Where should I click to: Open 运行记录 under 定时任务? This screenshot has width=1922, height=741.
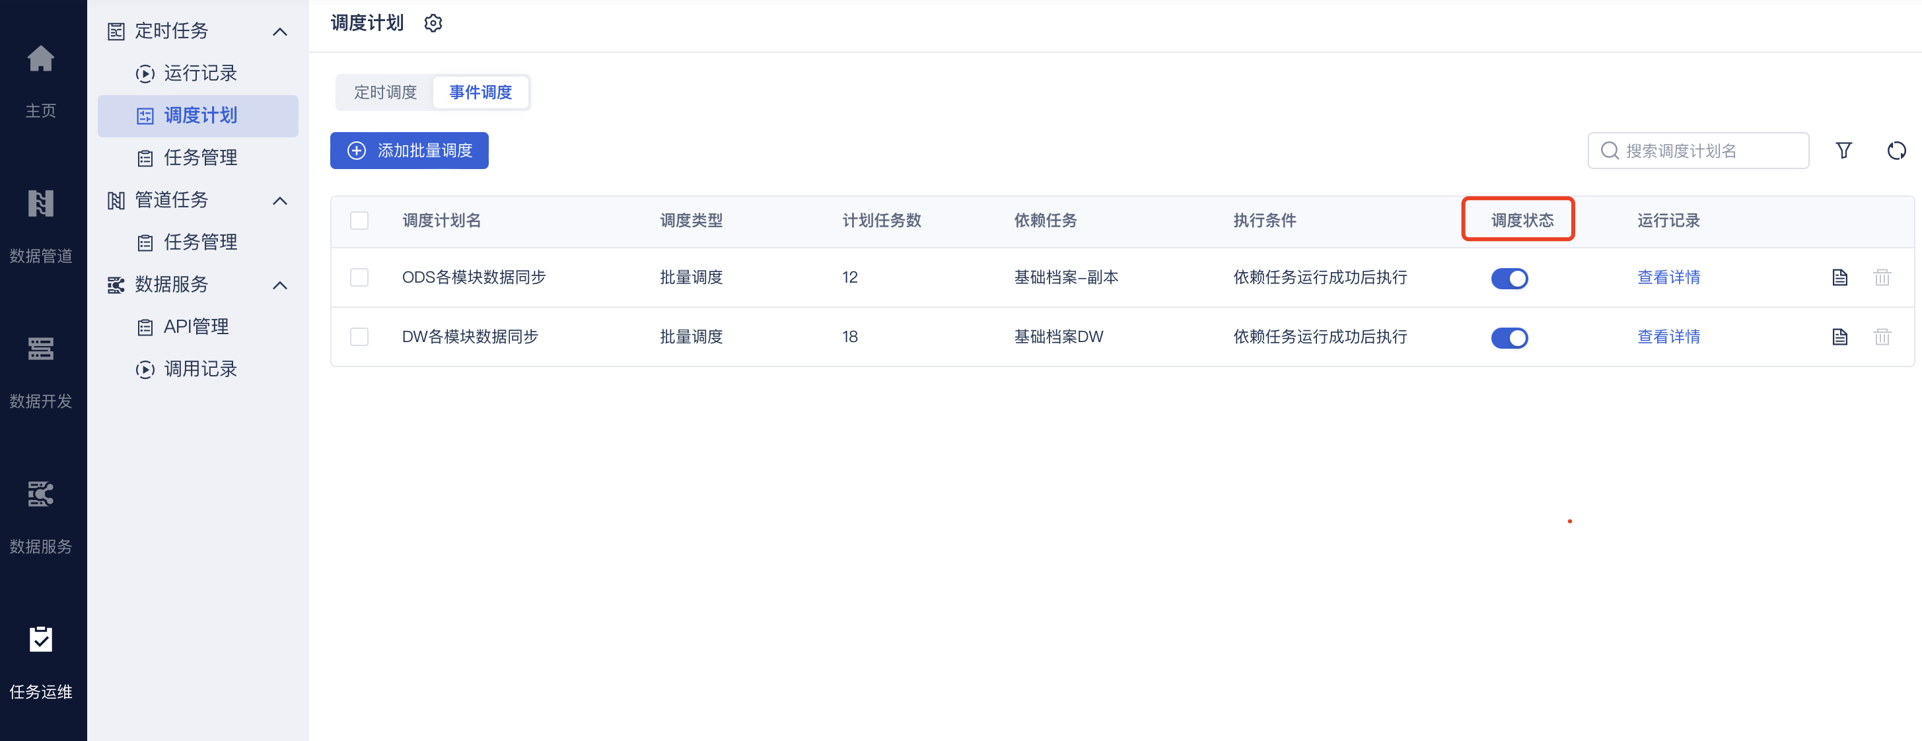(199, 73)
